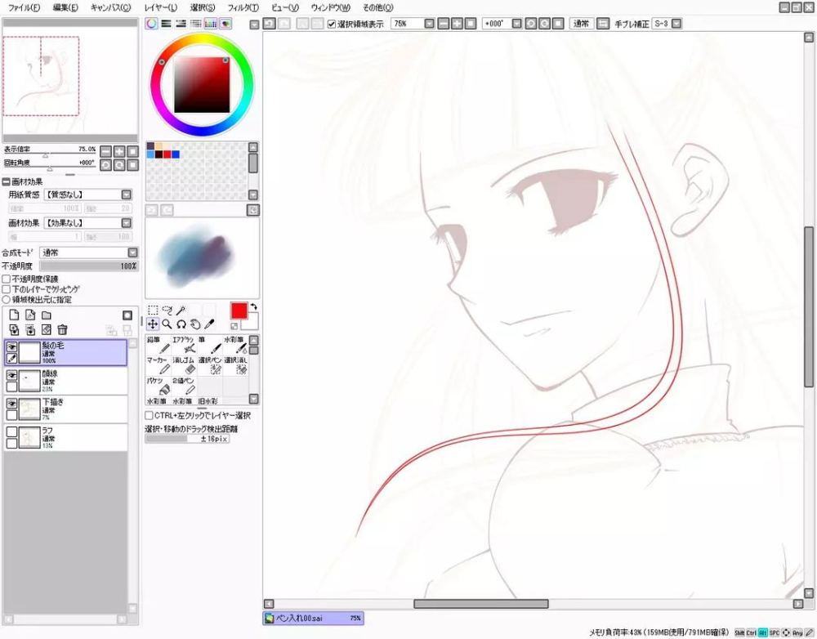Screen dimensions: 817x639
Task: Choose the バケツ bucket fill tool
Action: tap(158, 387)
